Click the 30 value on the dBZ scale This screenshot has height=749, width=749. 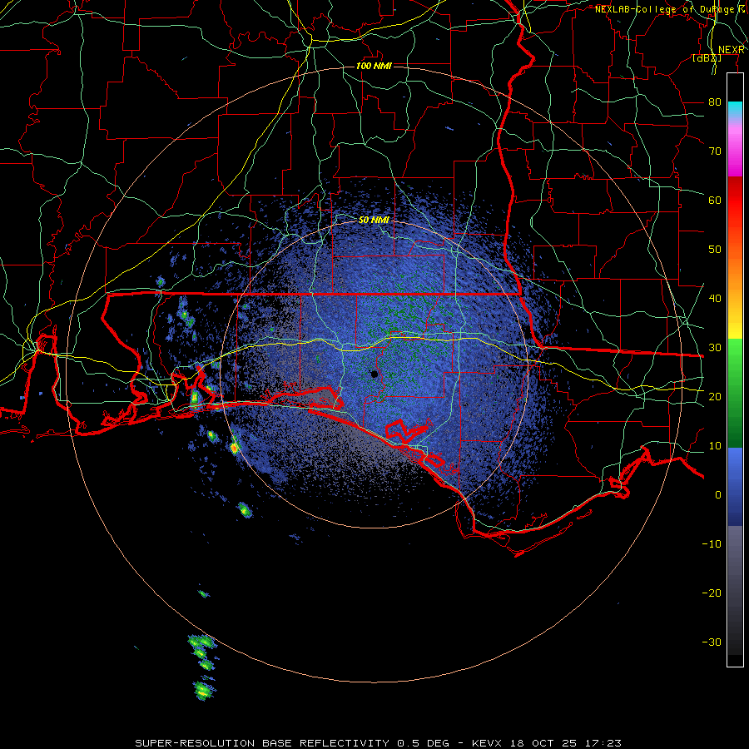point(715,348)
